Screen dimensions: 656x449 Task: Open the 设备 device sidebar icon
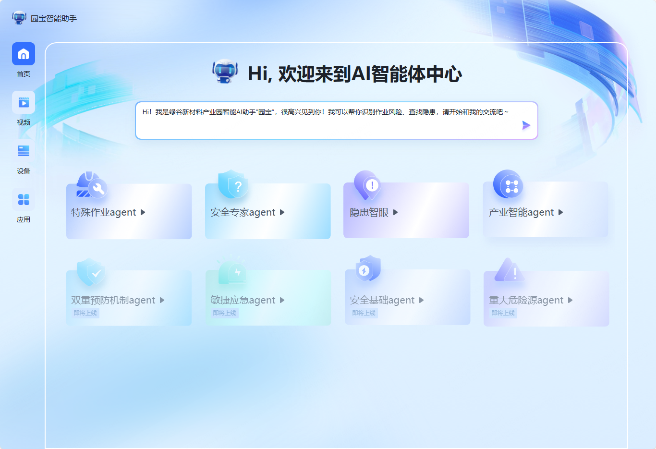[24, 151]
